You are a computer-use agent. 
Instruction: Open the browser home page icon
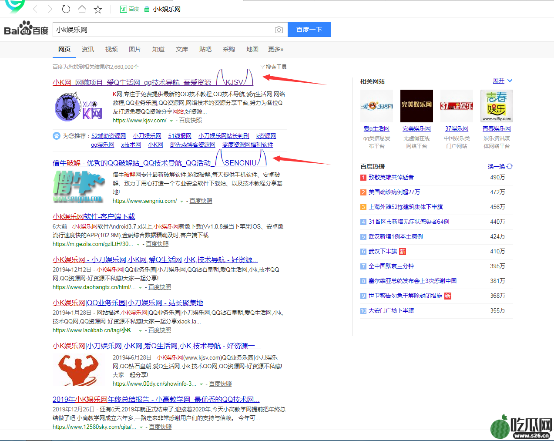pos(82,9)
